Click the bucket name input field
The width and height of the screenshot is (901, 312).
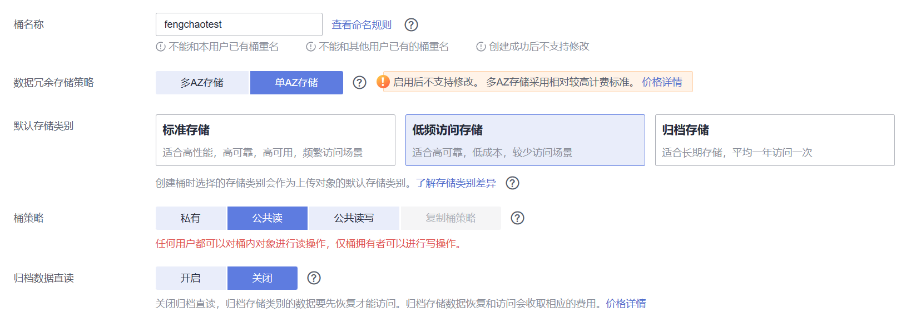tap(239, 24)
